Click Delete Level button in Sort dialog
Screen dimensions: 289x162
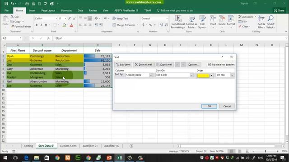point(143,64)
